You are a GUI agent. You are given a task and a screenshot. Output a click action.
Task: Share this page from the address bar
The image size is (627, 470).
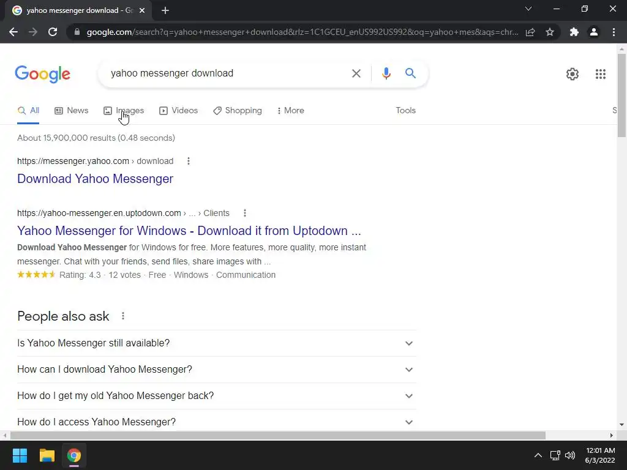pos(530,32)
